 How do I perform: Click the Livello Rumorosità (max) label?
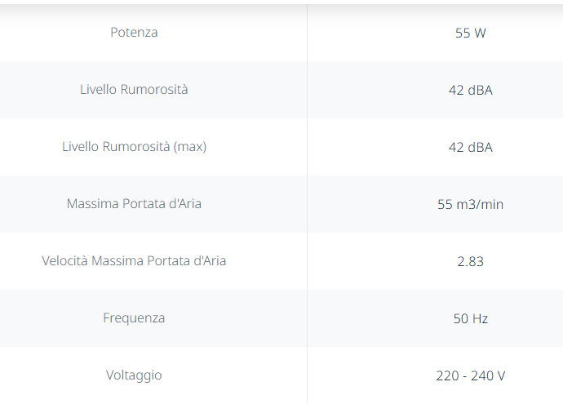coord(134,147)
